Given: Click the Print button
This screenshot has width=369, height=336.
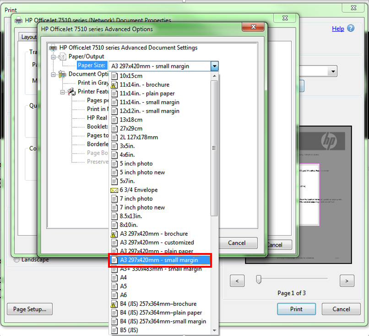Looking at the screenshot, I should point(296,309).
